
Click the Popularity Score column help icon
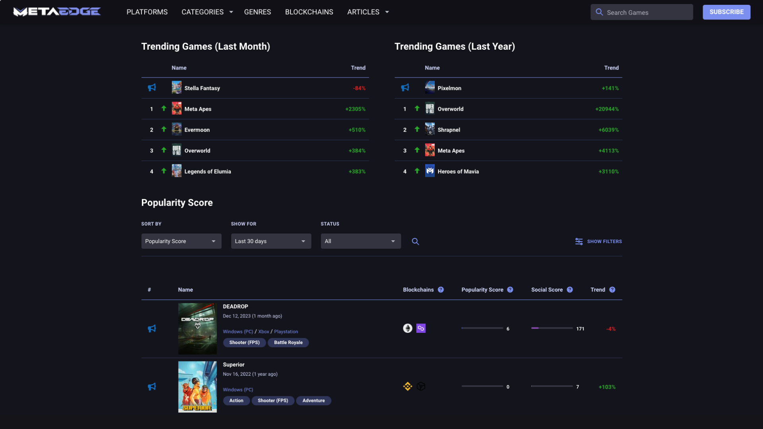click(510, 290)
